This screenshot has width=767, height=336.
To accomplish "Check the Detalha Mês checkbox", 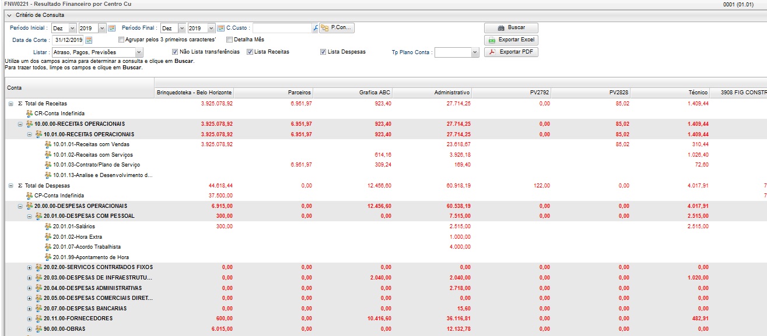I will [229, 40].
